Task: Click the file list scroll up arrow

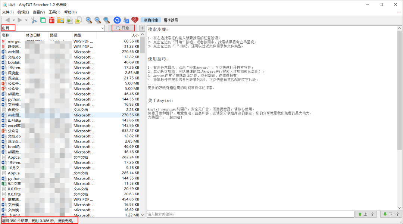Action: tap(143, 34)
